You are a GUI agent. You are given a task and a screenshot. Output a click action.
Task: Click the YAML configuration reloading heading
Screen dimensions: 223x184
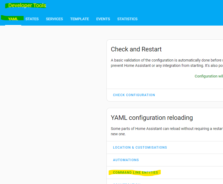pos(152,118)
